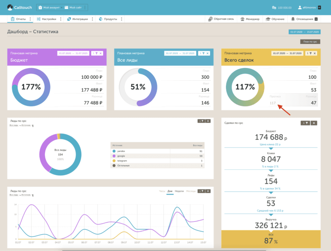Expand the Отчеты menu options dots
This screenshot has height=251, width=331.
(30, 19)
